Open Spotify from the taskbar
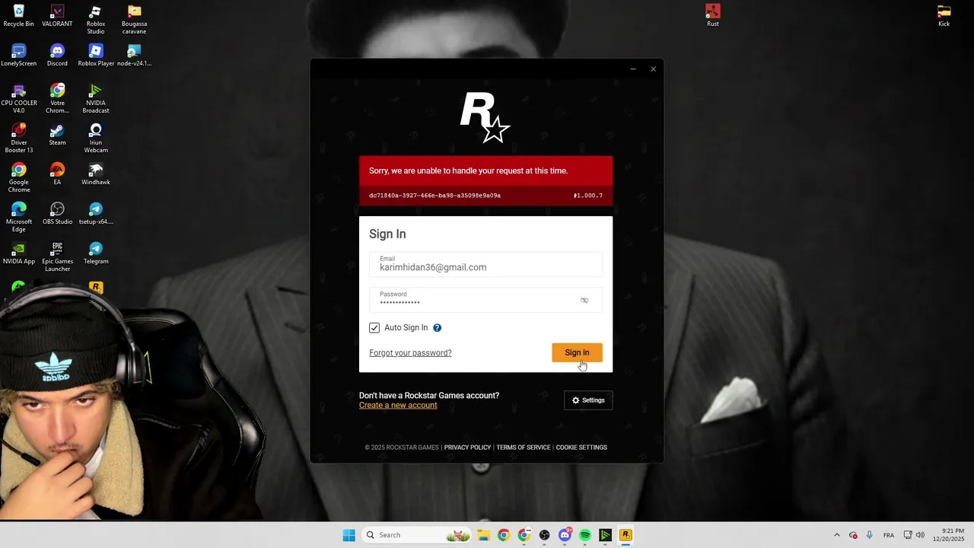The height and width of the screenshot is (548, 974). pyautogui.click(x=585, y=535)
